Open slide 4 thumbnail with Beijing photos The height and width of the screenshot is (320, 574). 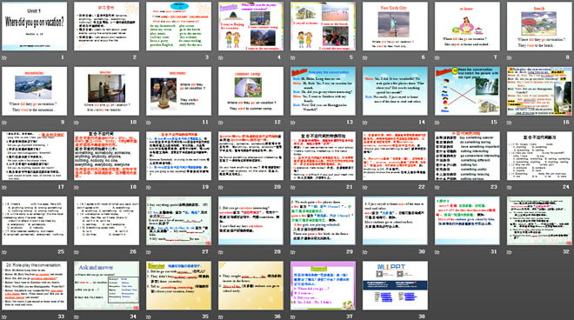pos(250,26)
